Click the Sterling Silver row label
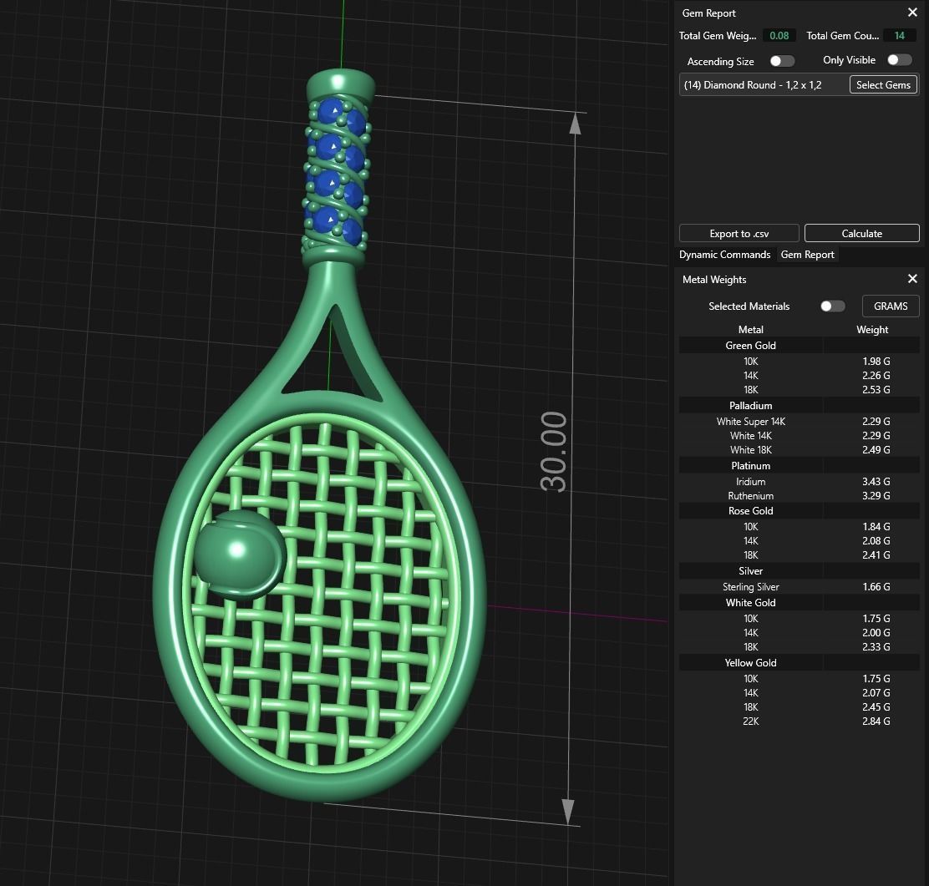The width and height of the screenshot is (929, 886). point(750,587)
